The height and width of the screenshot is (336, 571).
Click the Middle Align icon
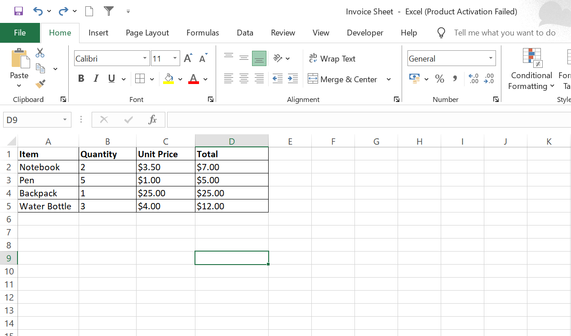pyautogui.click(x=244, y=58)
